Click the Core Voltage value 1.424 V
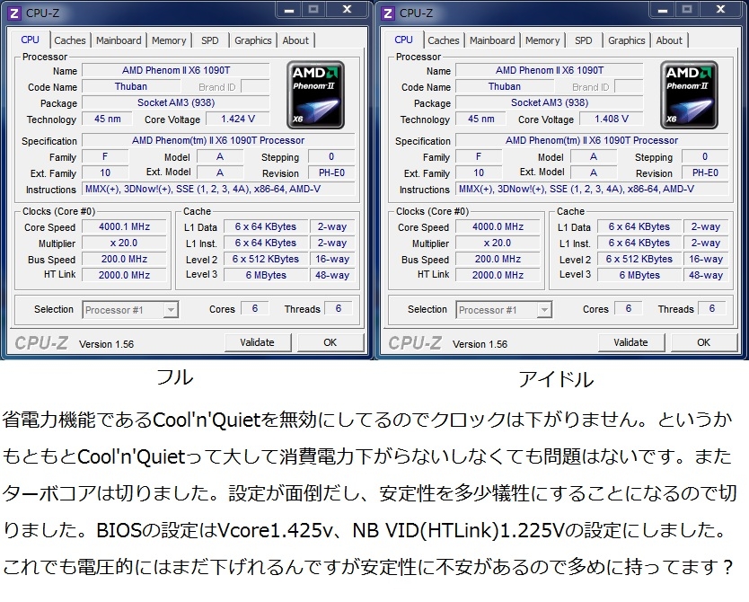Viewport: 749px width, 602px height. point(238,119)
